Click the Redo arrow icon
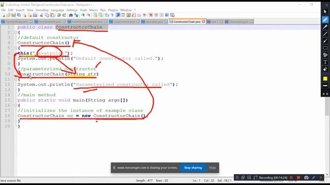 point(64,15)
